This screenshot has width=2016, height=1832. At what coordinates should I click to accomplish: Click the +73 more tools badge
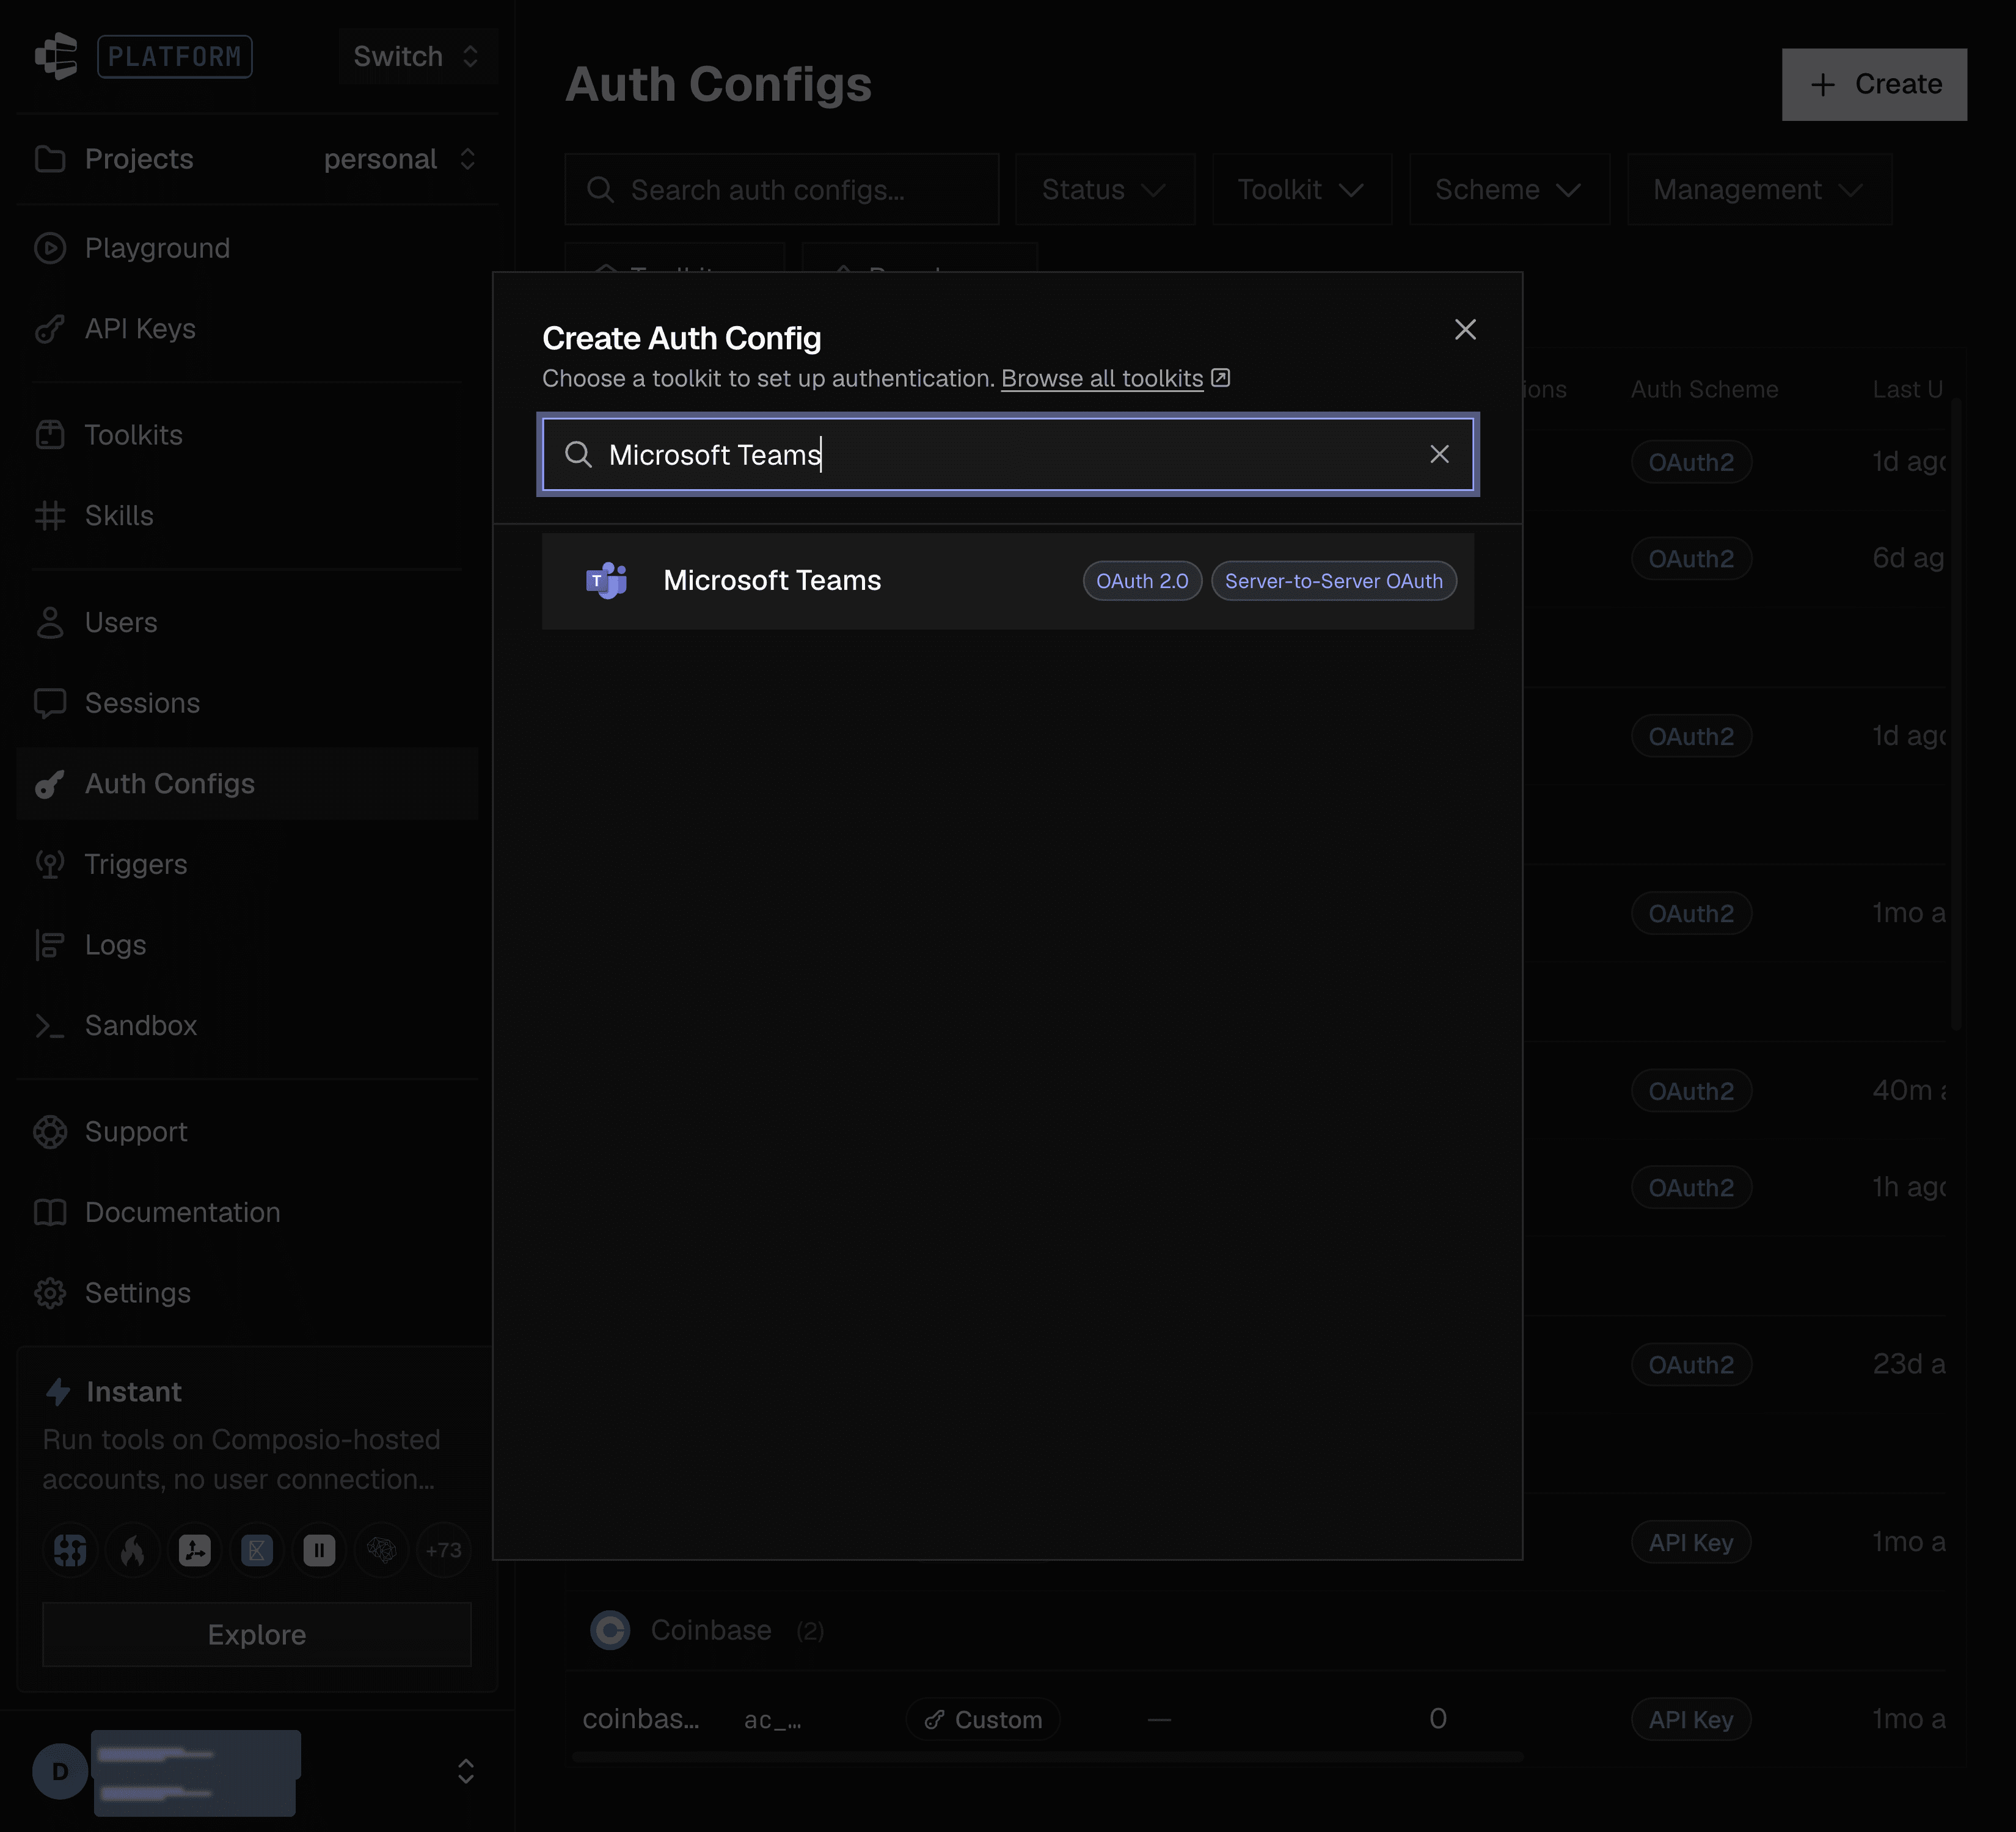pos(443,1551)
